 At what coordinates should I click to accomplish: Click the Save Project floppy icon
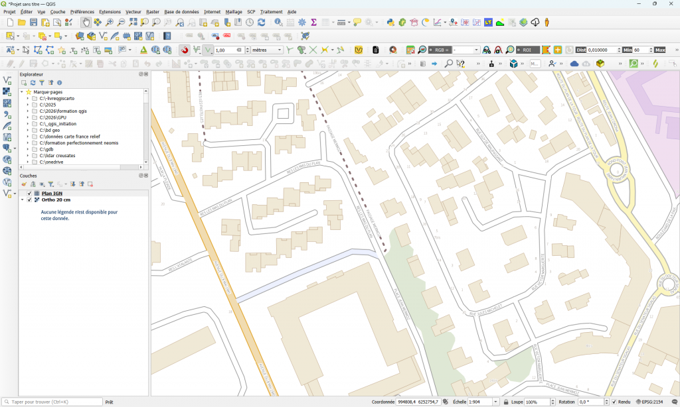(33, 23)
